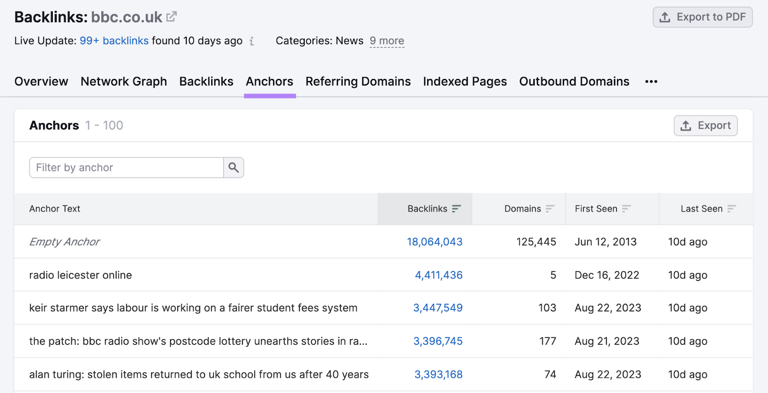
Task: Open the 99+ backlinks link
Action: pos(114,41)
